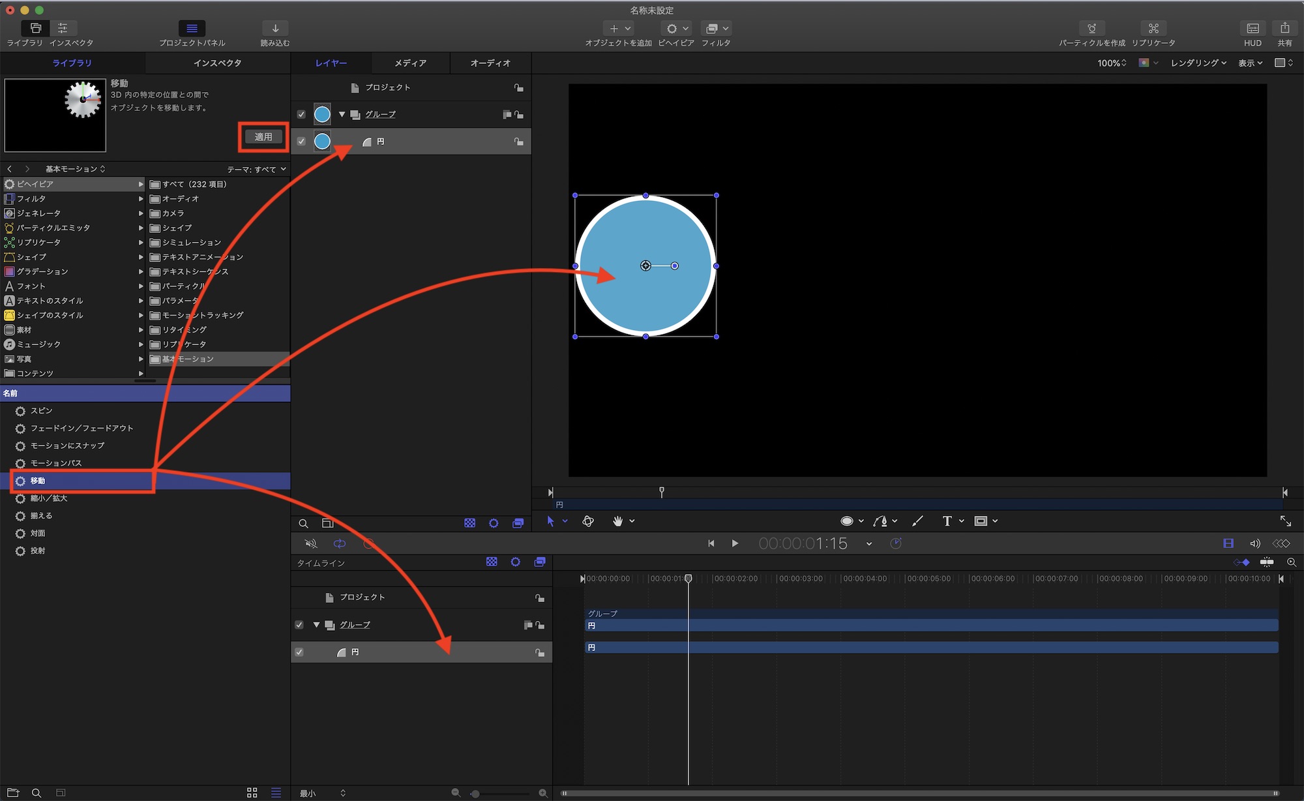Click the Replicate (リプリケータ) toolbar icon
1304x801 pixels.
click(x=1153, y=29)
